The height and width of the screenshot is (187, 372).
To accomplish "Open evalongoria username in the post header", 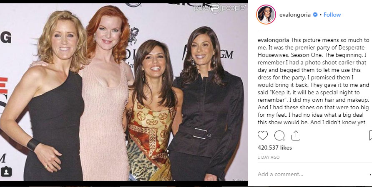I will pos(295,15).
